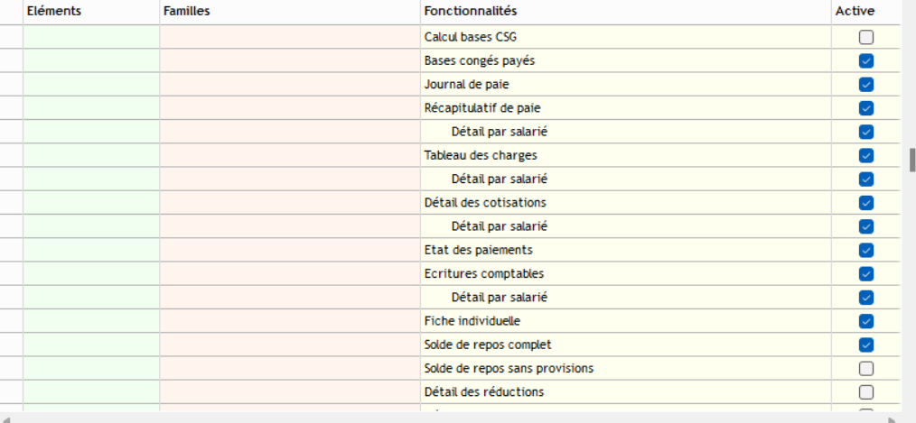This screenshot has height=423, width=916.
Task: Enable the Calcul bases CSG checkbox
Action: [x=866, y=38]
